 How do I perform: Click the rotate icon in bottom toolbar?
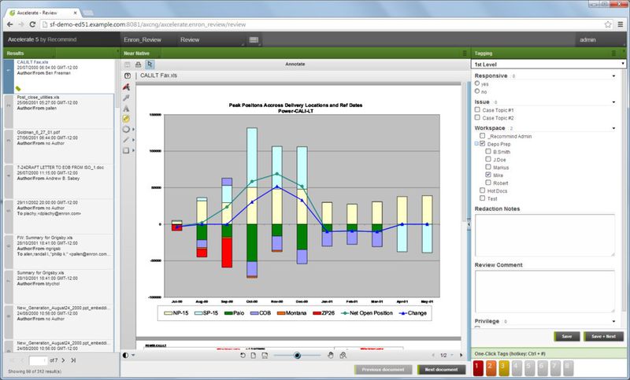243,356
